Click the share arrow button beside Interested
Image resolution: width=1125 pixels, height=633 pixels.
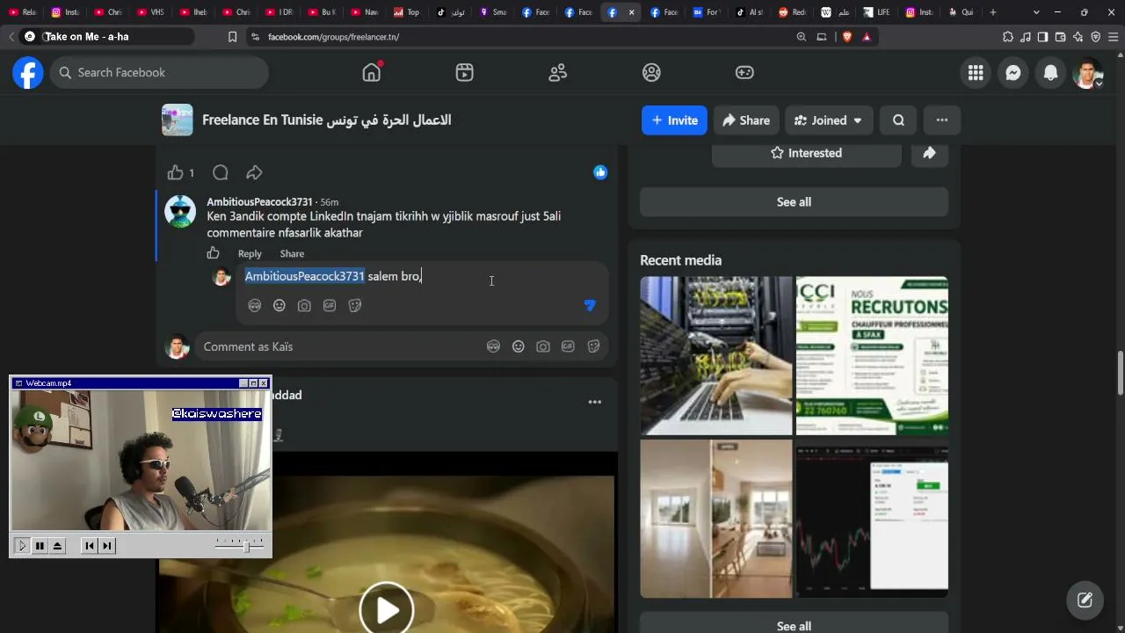[929, 153]
